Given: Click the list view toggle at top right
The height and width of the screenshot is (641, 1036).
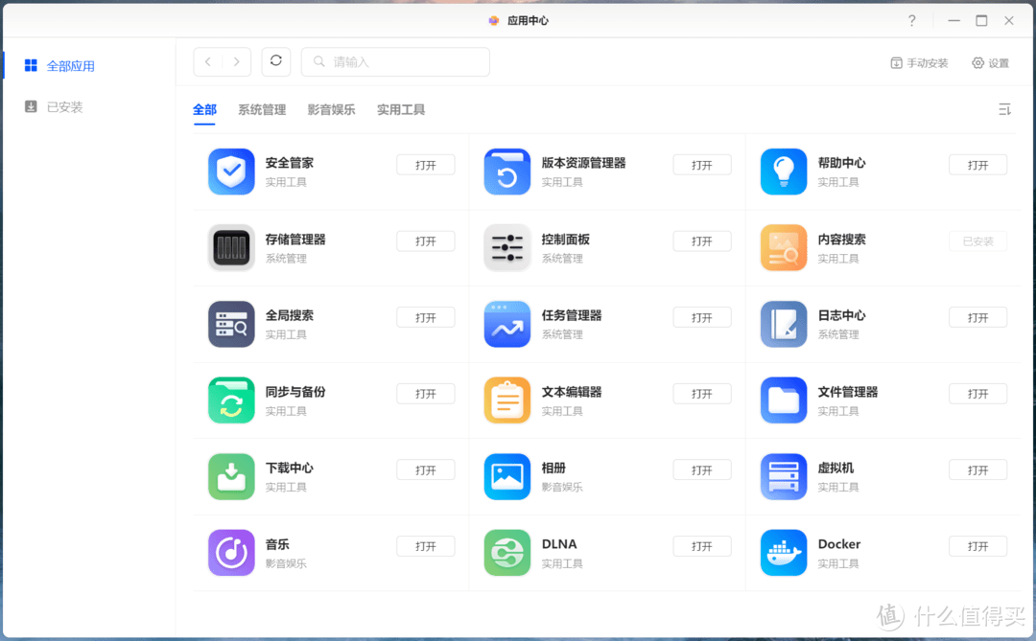Looking at the screenshot, I should (1004, 109).
